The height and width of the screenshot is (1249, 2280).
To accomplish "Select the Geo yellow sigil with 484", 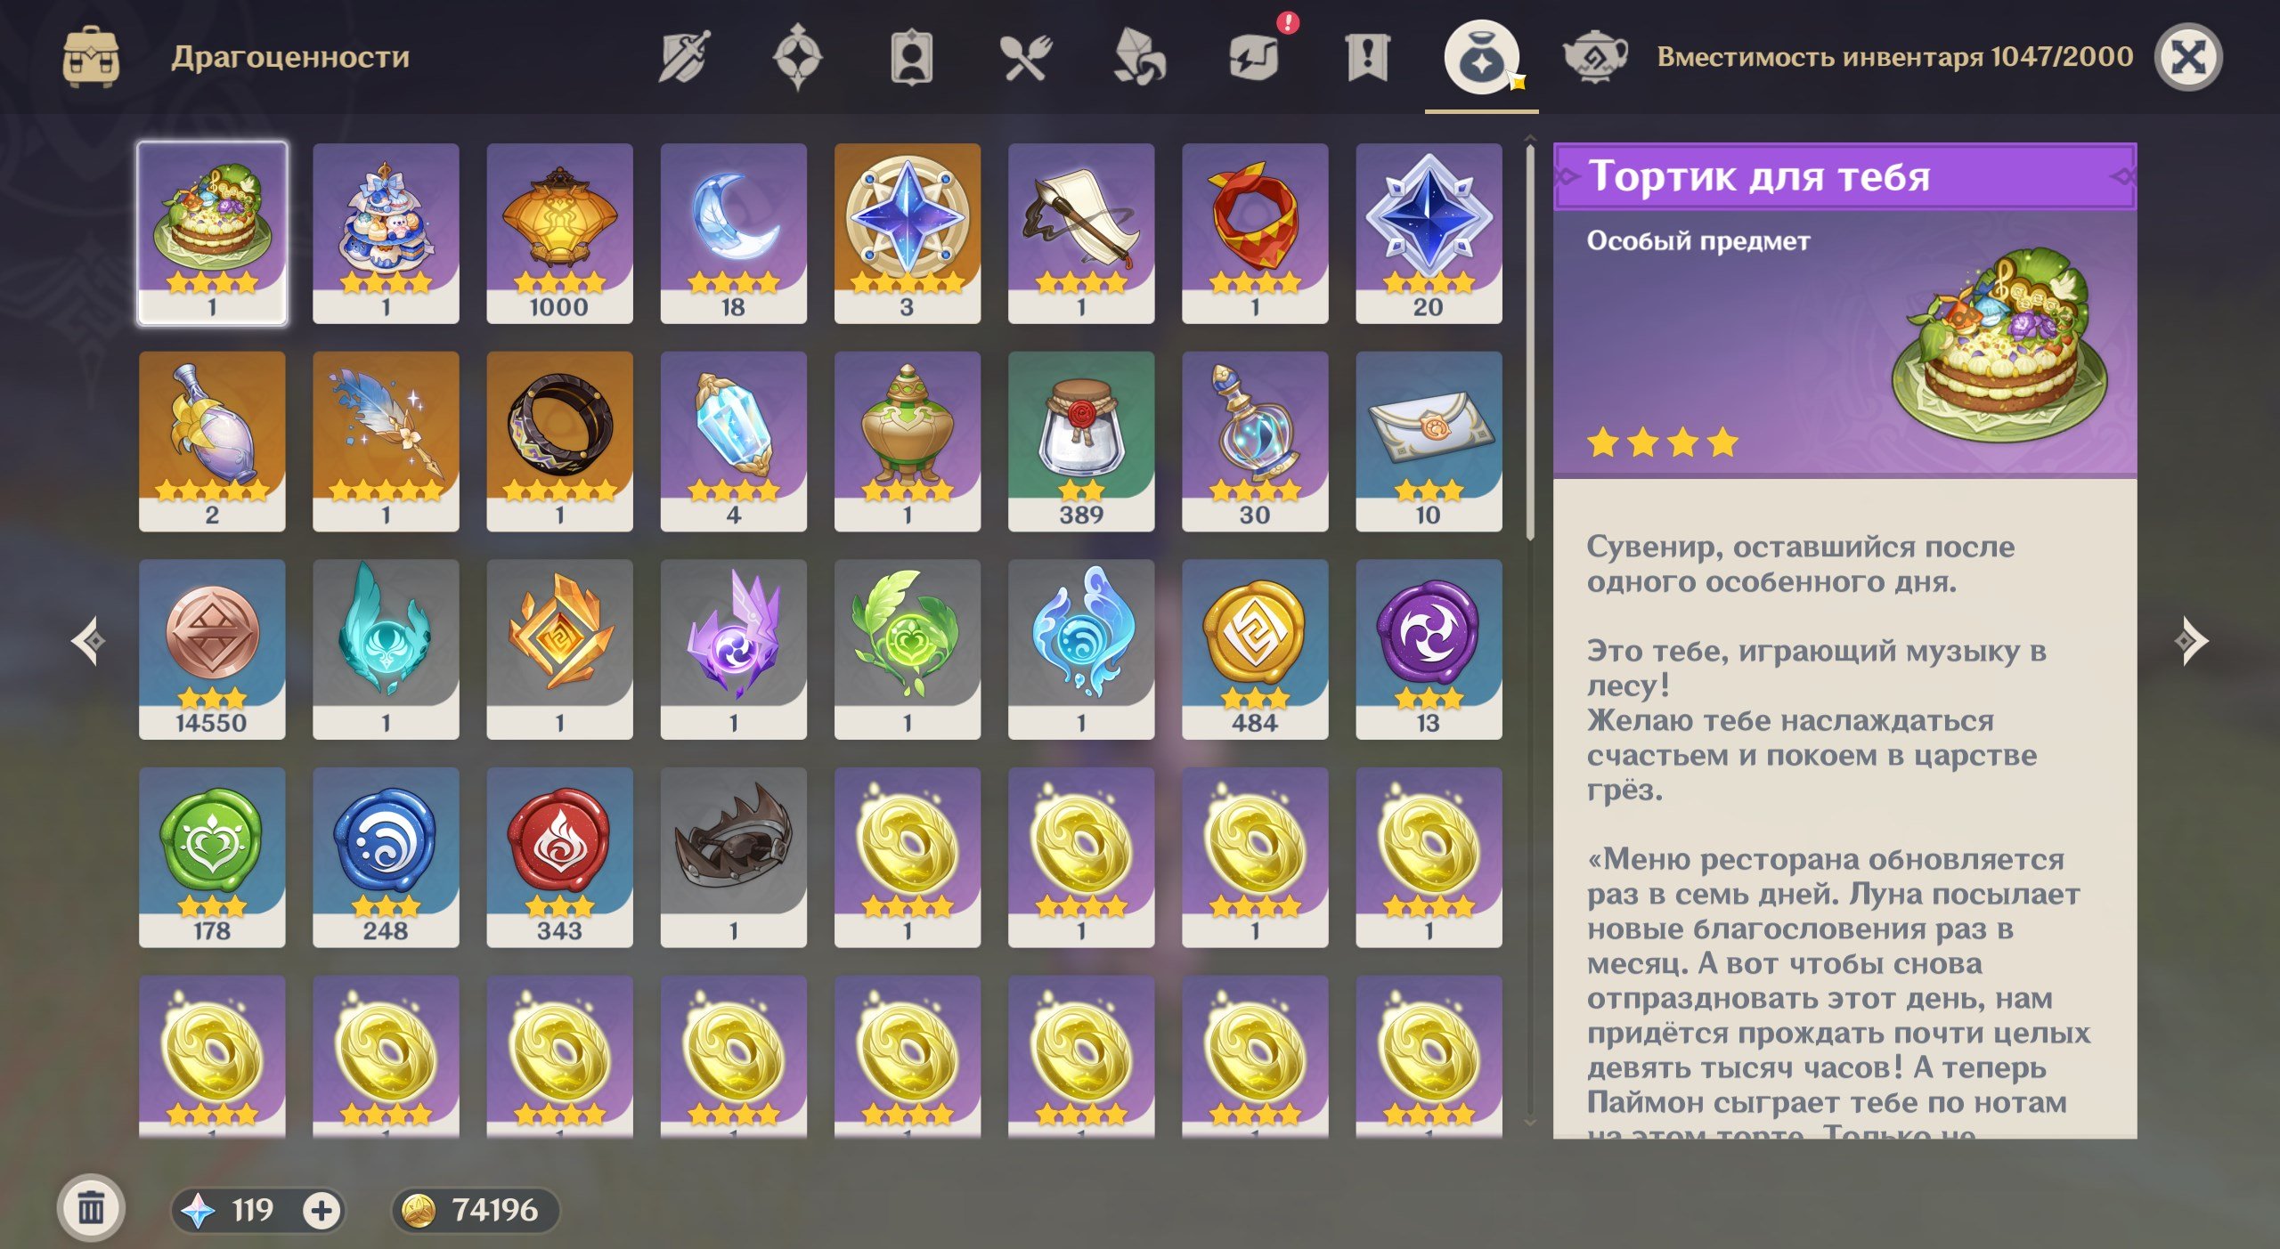I will click(1255, 649).
